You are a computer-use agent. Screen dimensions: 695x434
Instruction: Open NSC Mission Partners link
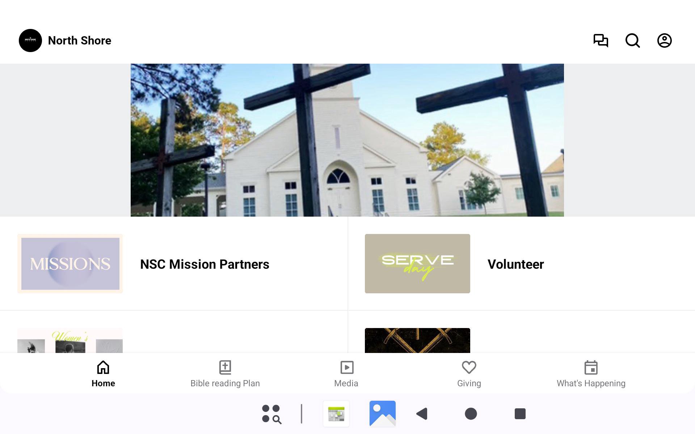pyautogui.click(x=205, y=264)
